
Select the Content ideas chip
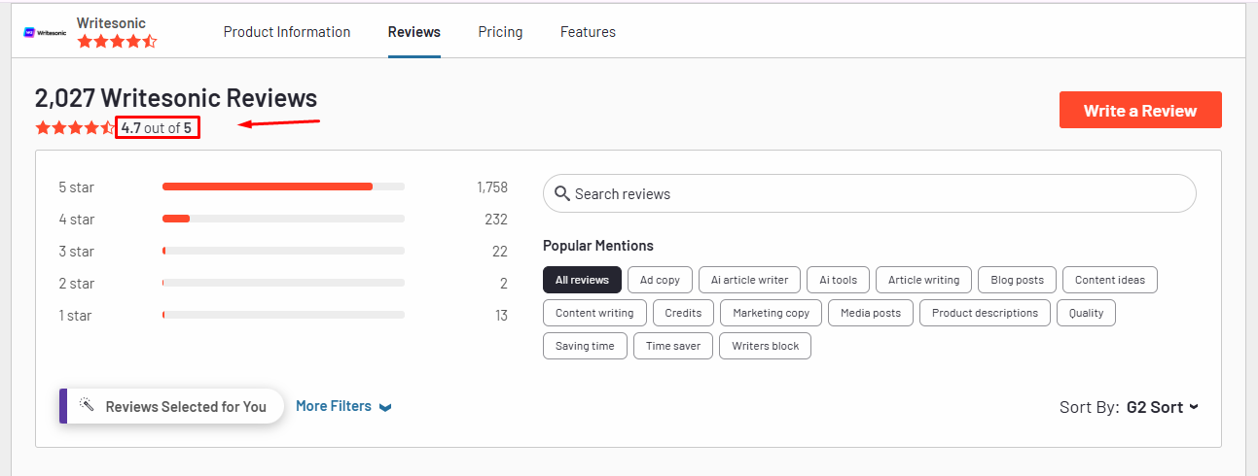1110,280
